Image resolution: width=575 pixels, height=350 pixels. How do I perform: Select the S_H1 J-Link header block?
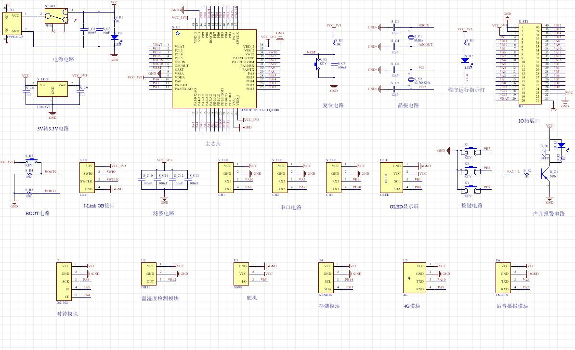[x=87, y=178]
